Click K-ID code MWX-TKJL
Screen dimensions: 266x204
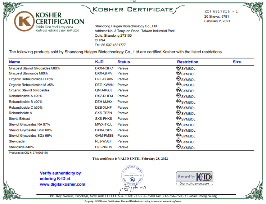pos(104,124)
